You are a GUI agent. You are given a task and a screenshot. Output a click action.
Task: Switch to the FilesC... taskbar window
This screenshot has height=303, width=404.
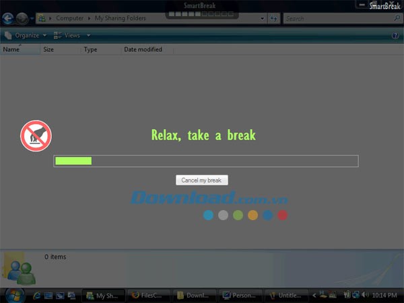click(149, 296)
